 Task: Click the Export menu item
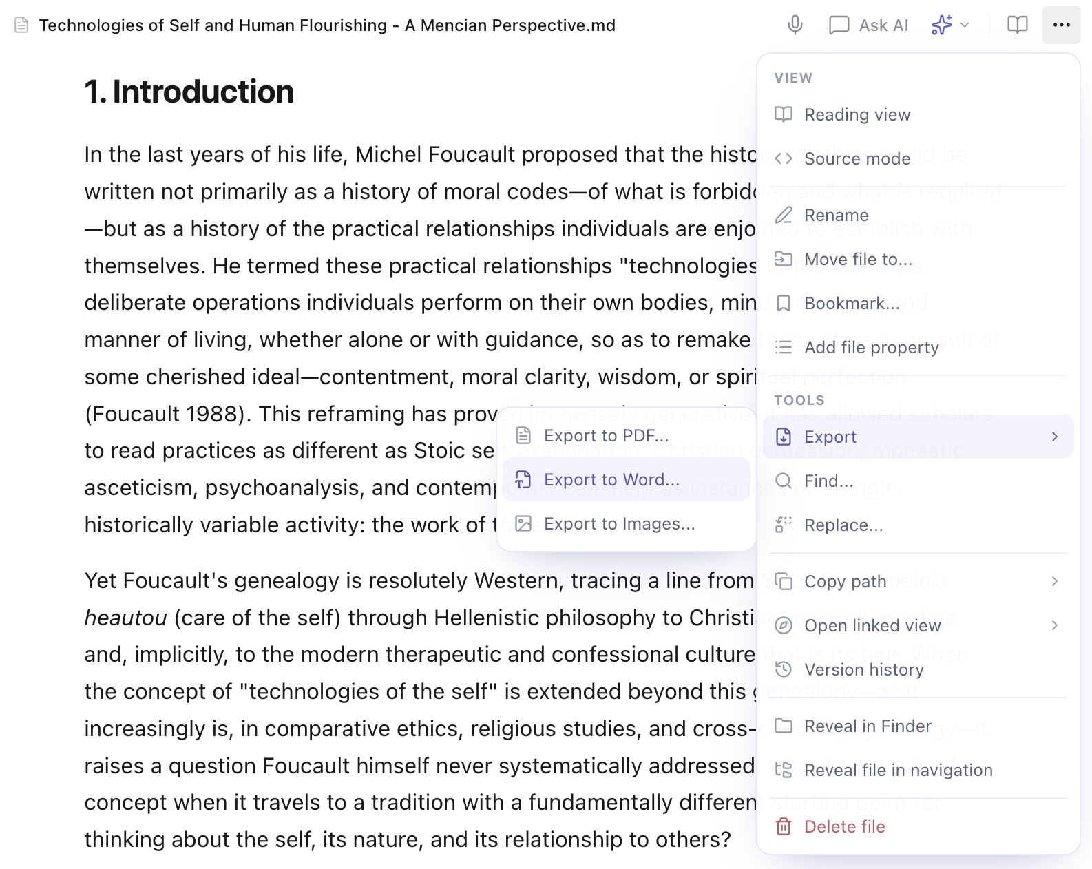click(918, 437)
